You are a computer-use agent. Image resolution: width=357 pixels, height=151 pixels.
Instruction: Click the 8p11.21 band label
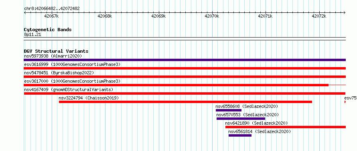(x=32, y=35)
